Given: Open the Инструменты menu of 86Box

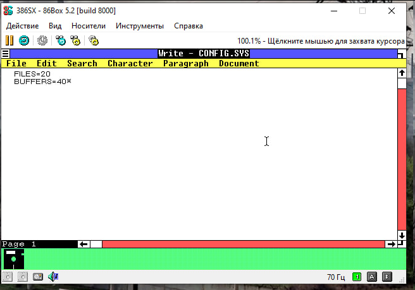Looking at the screenshot, I should tap(140, 26).
